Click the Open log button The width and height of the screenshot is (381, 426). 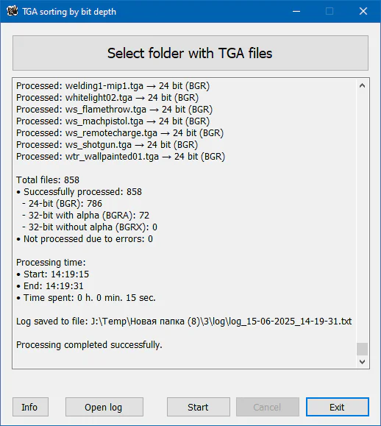[x=104, y=407]
